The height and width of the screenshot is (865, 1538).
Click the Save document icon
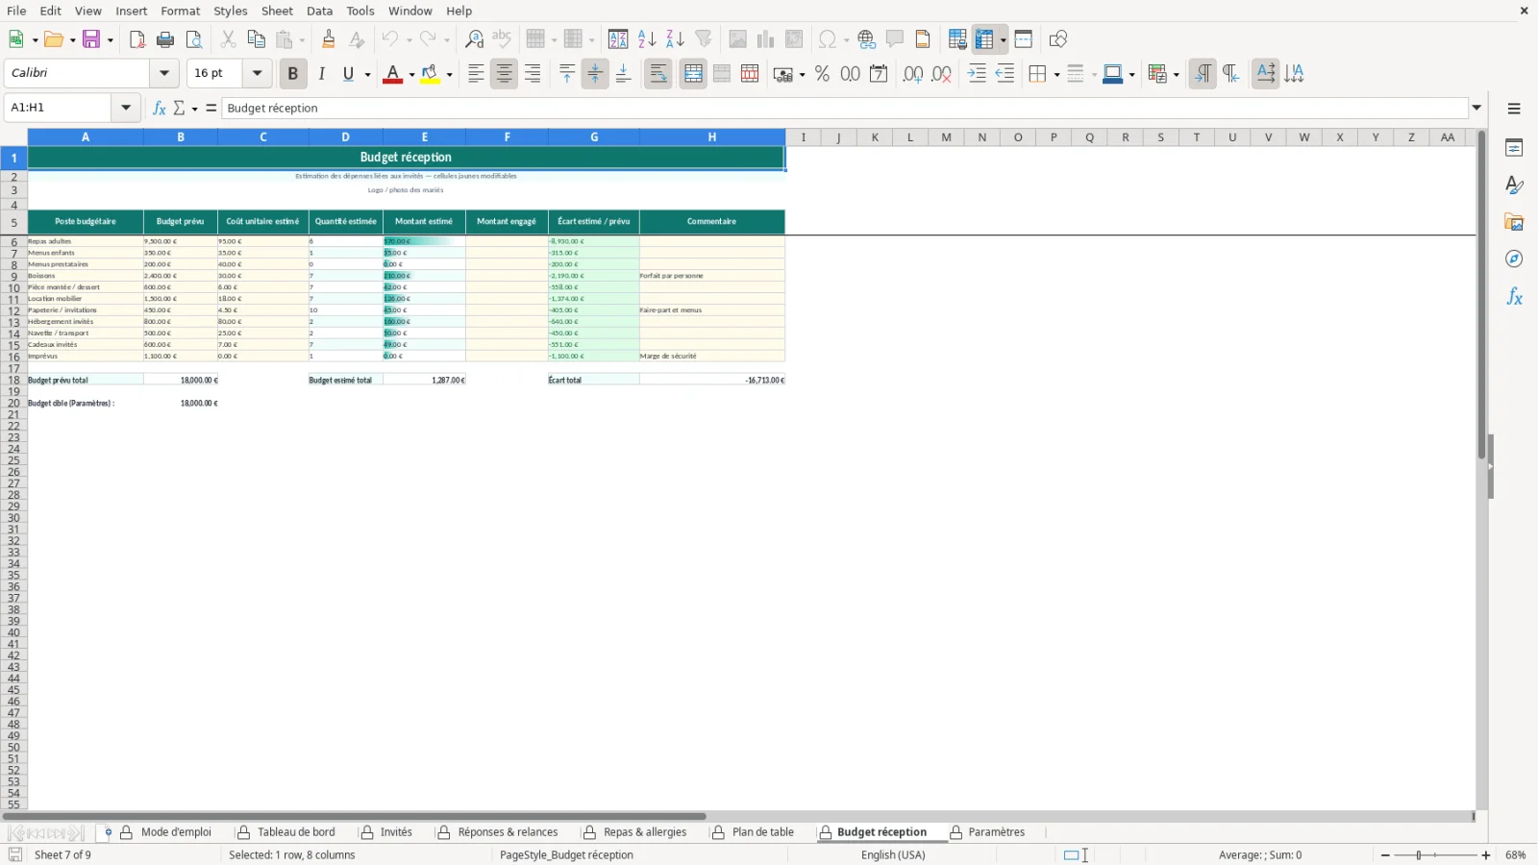coord(91,39)
